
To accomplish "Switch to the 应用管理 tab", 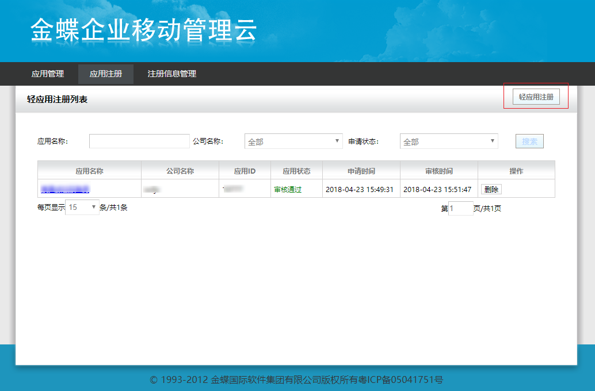I will [x=47, y=74].
